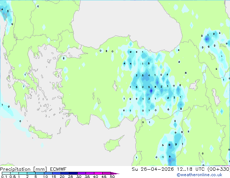This screenshot has height=178, width=230.
Task: Click the 25–30 mm dark navy swatch
Action: click(x=73, y=173)
